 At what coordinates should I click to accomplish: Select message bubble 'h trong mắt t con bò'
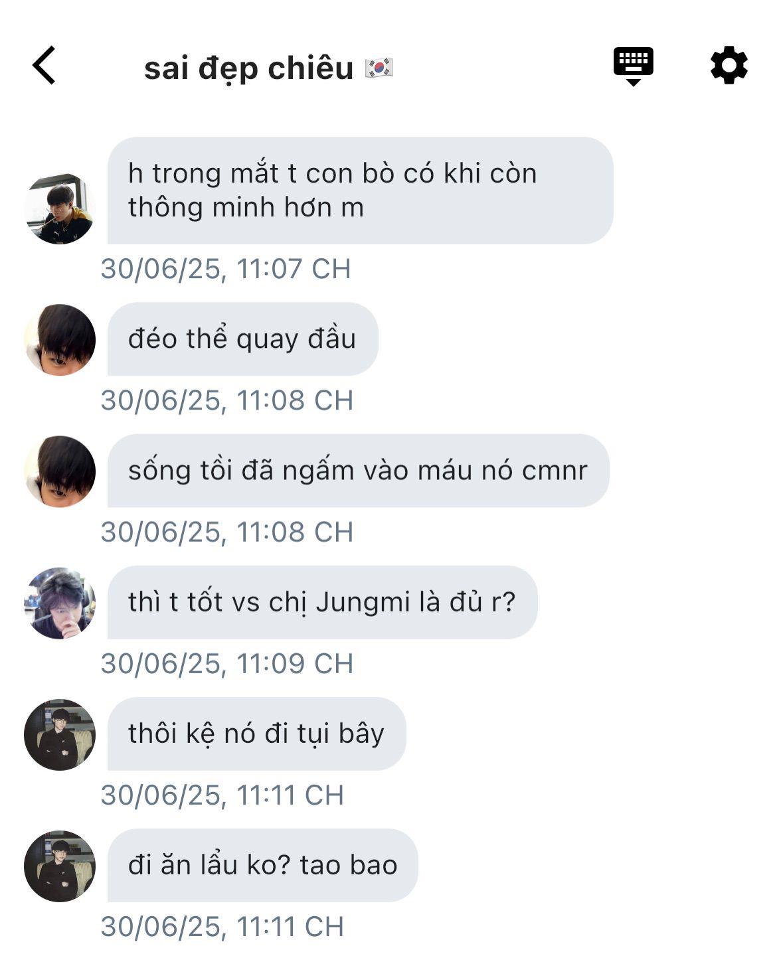coord(360,191)
